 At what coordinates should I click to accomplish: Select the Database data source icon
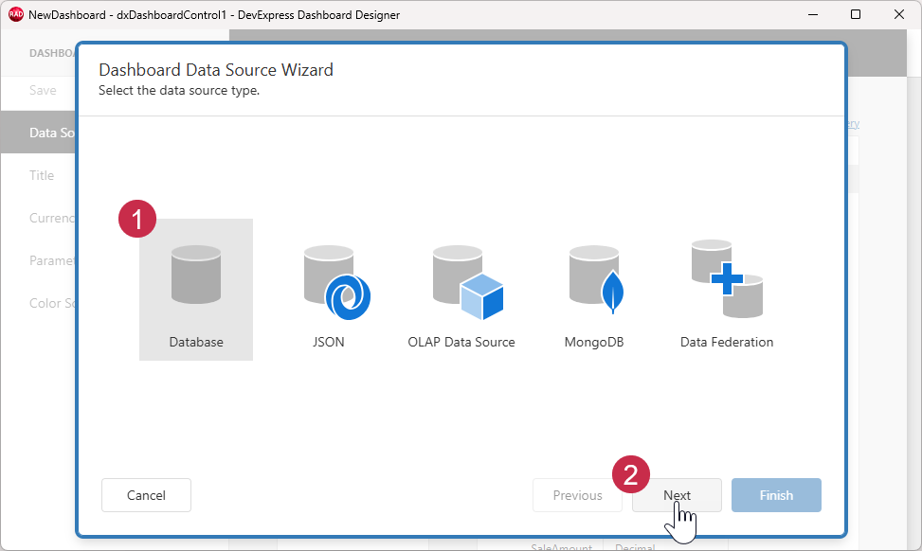pos(196,275)
